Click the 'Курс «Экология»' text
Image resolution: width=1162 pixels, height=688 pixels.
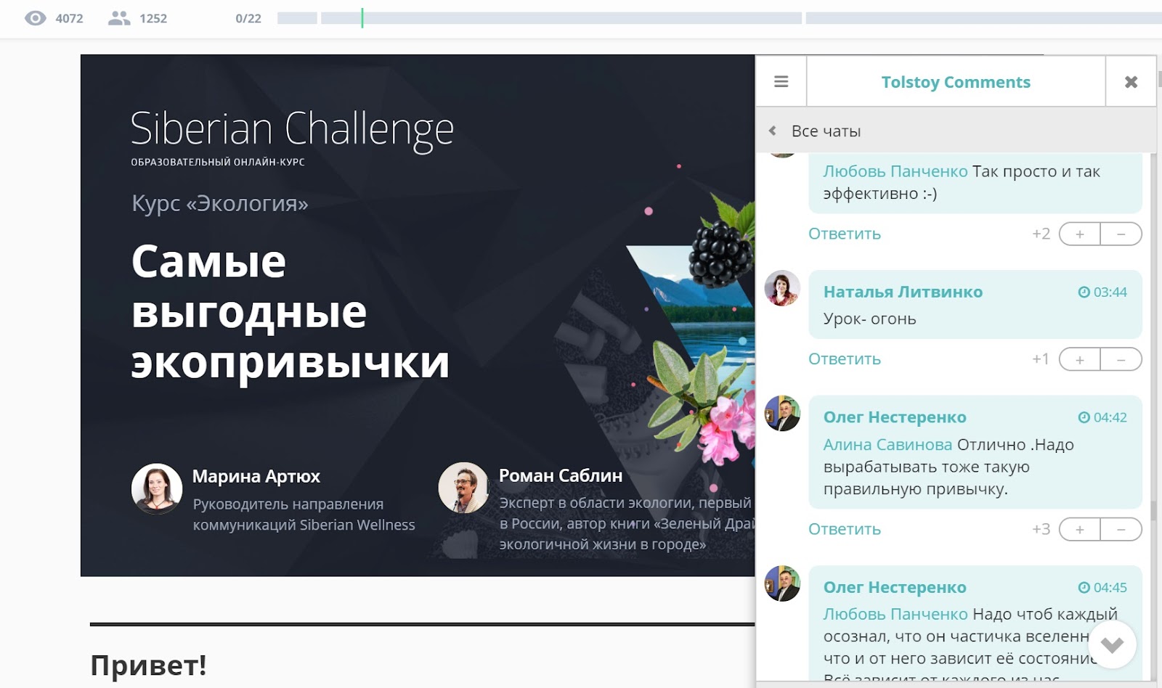coord(220,203)
